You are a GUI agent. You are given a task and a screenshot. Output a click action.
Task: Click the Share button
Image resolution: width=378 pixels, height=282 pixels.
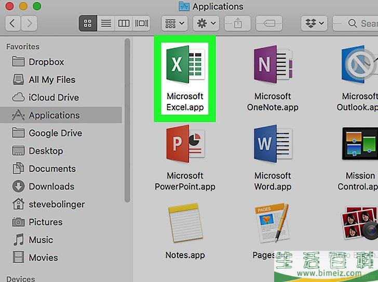click(237, 23)
